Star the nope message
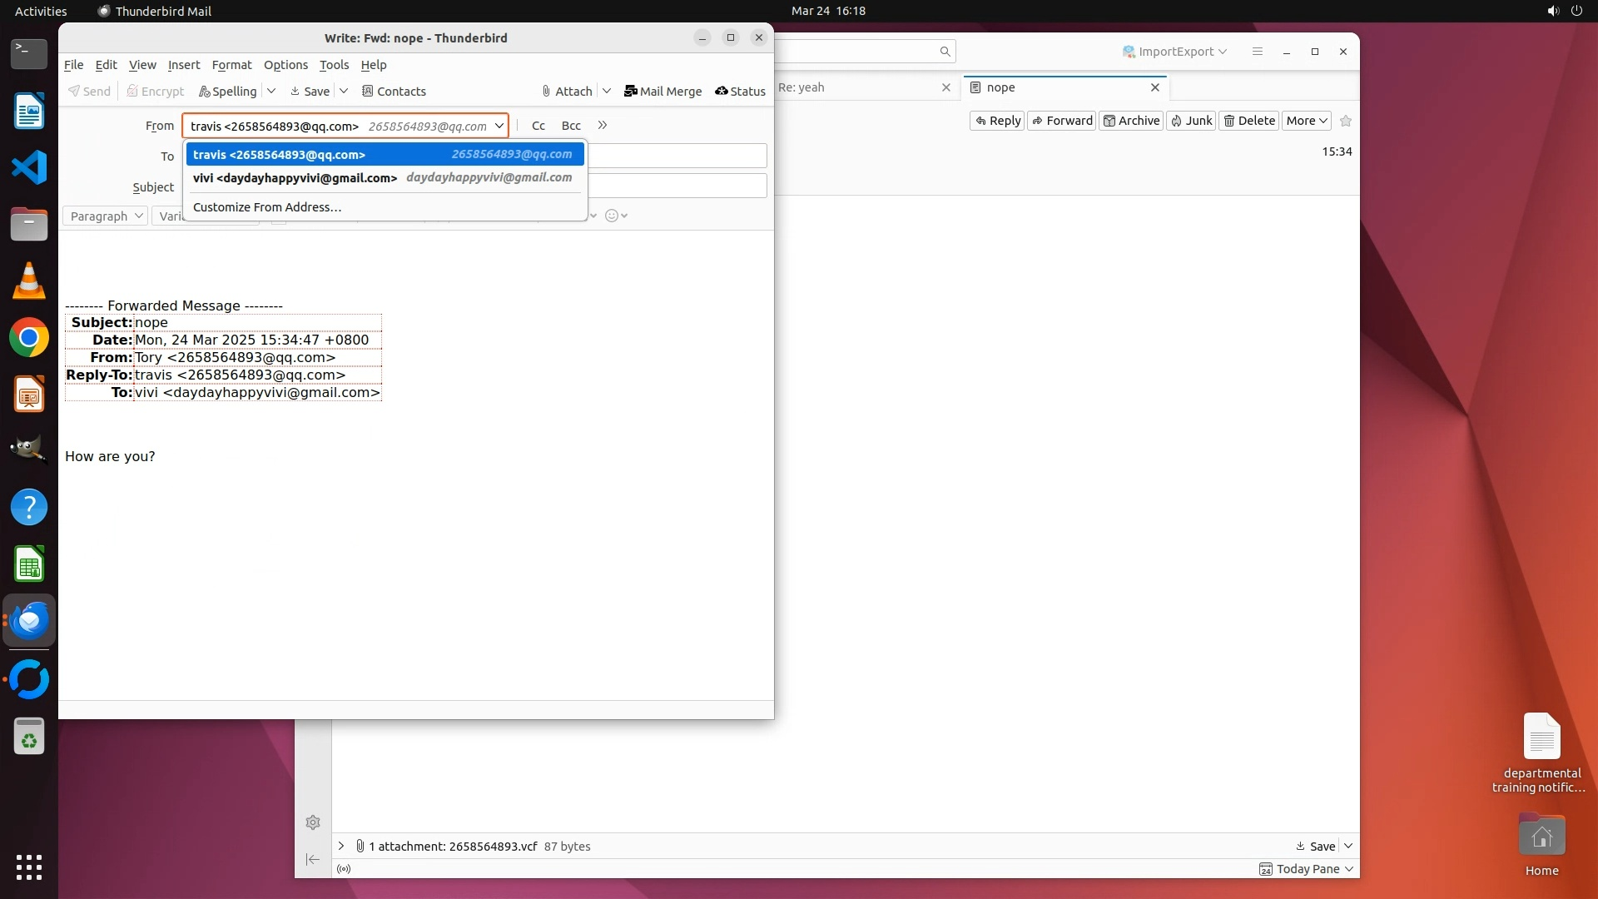 (x=1346, y=121)
